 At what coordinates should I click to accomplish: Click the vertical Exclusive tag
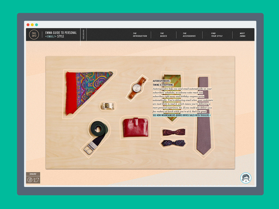click(x=83, y=35)
